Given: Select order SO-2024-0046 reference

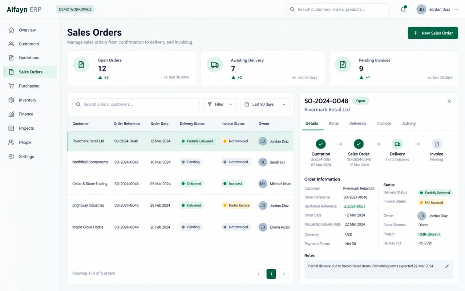Looking at the screenshot, I should [126, 184].
